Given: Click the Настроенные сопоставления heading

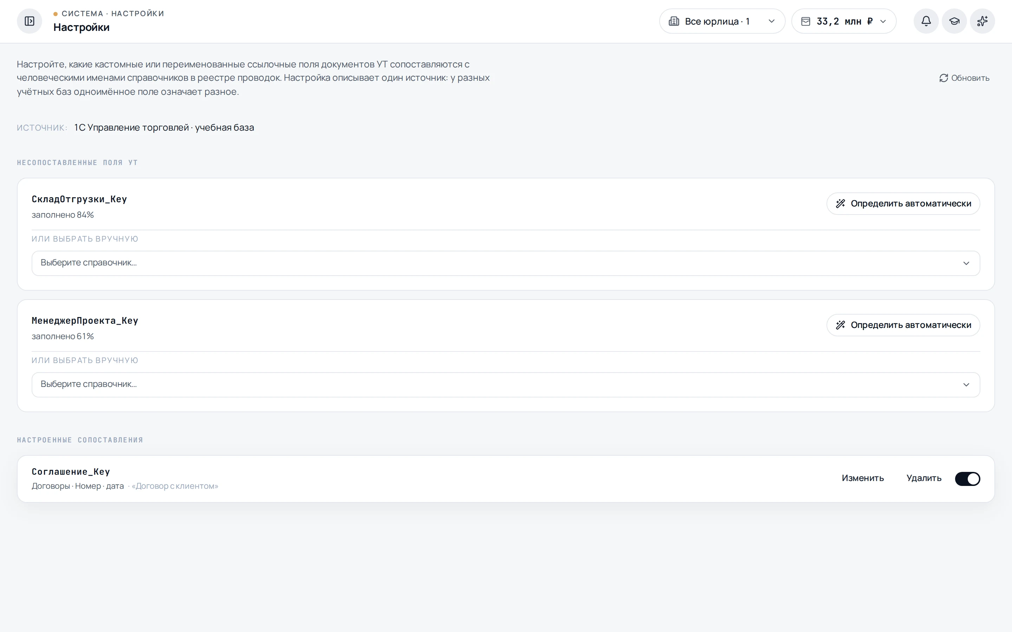Looking at the screenshot, I should [x=80, y=440].
